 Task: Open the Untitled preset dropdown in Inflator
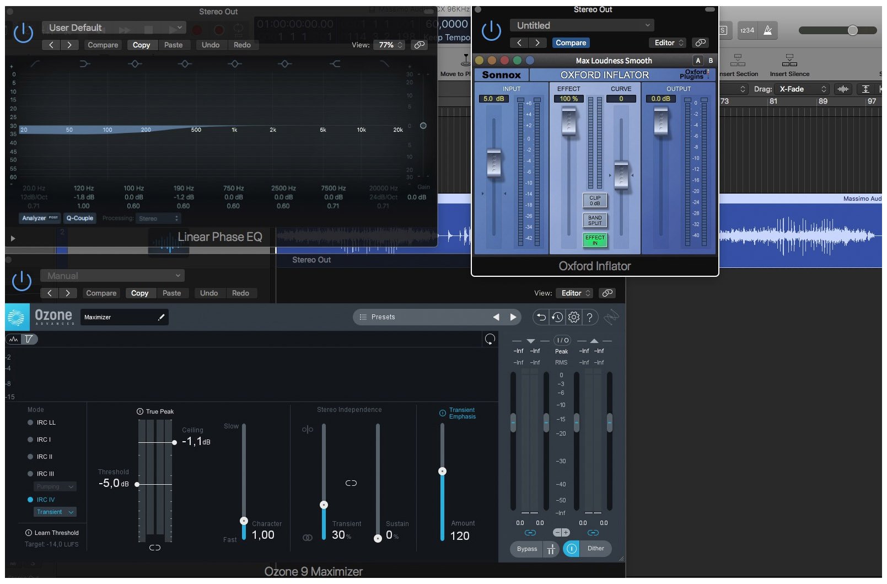click(582, 25)
